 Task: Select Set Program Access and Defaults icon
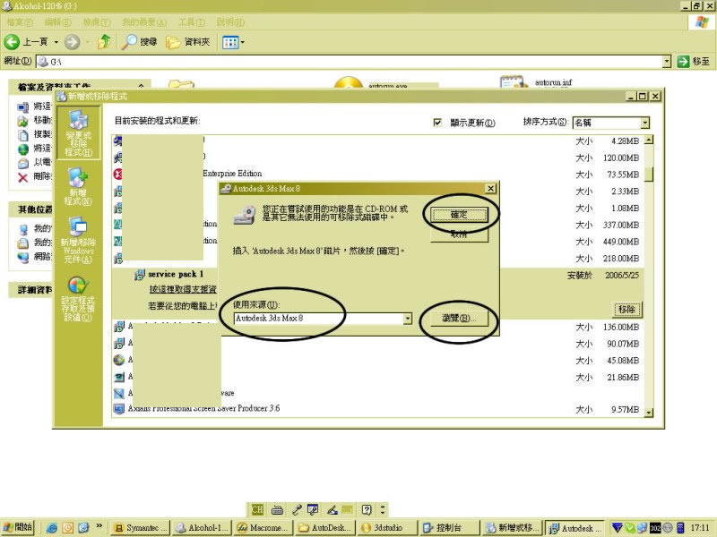[x=78, y=299]
